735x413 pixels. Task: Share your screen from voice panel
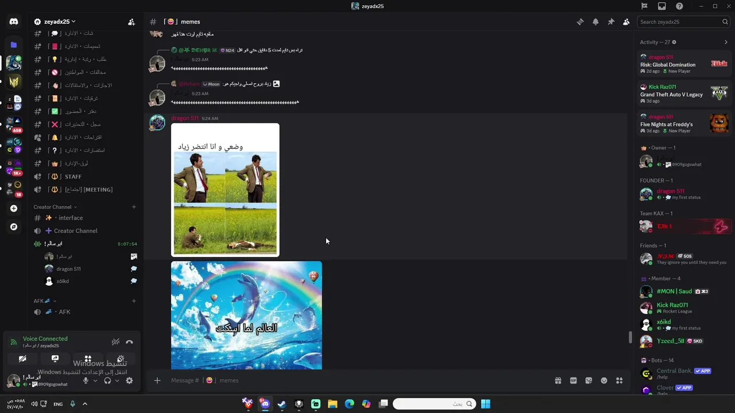click(55, 359)
